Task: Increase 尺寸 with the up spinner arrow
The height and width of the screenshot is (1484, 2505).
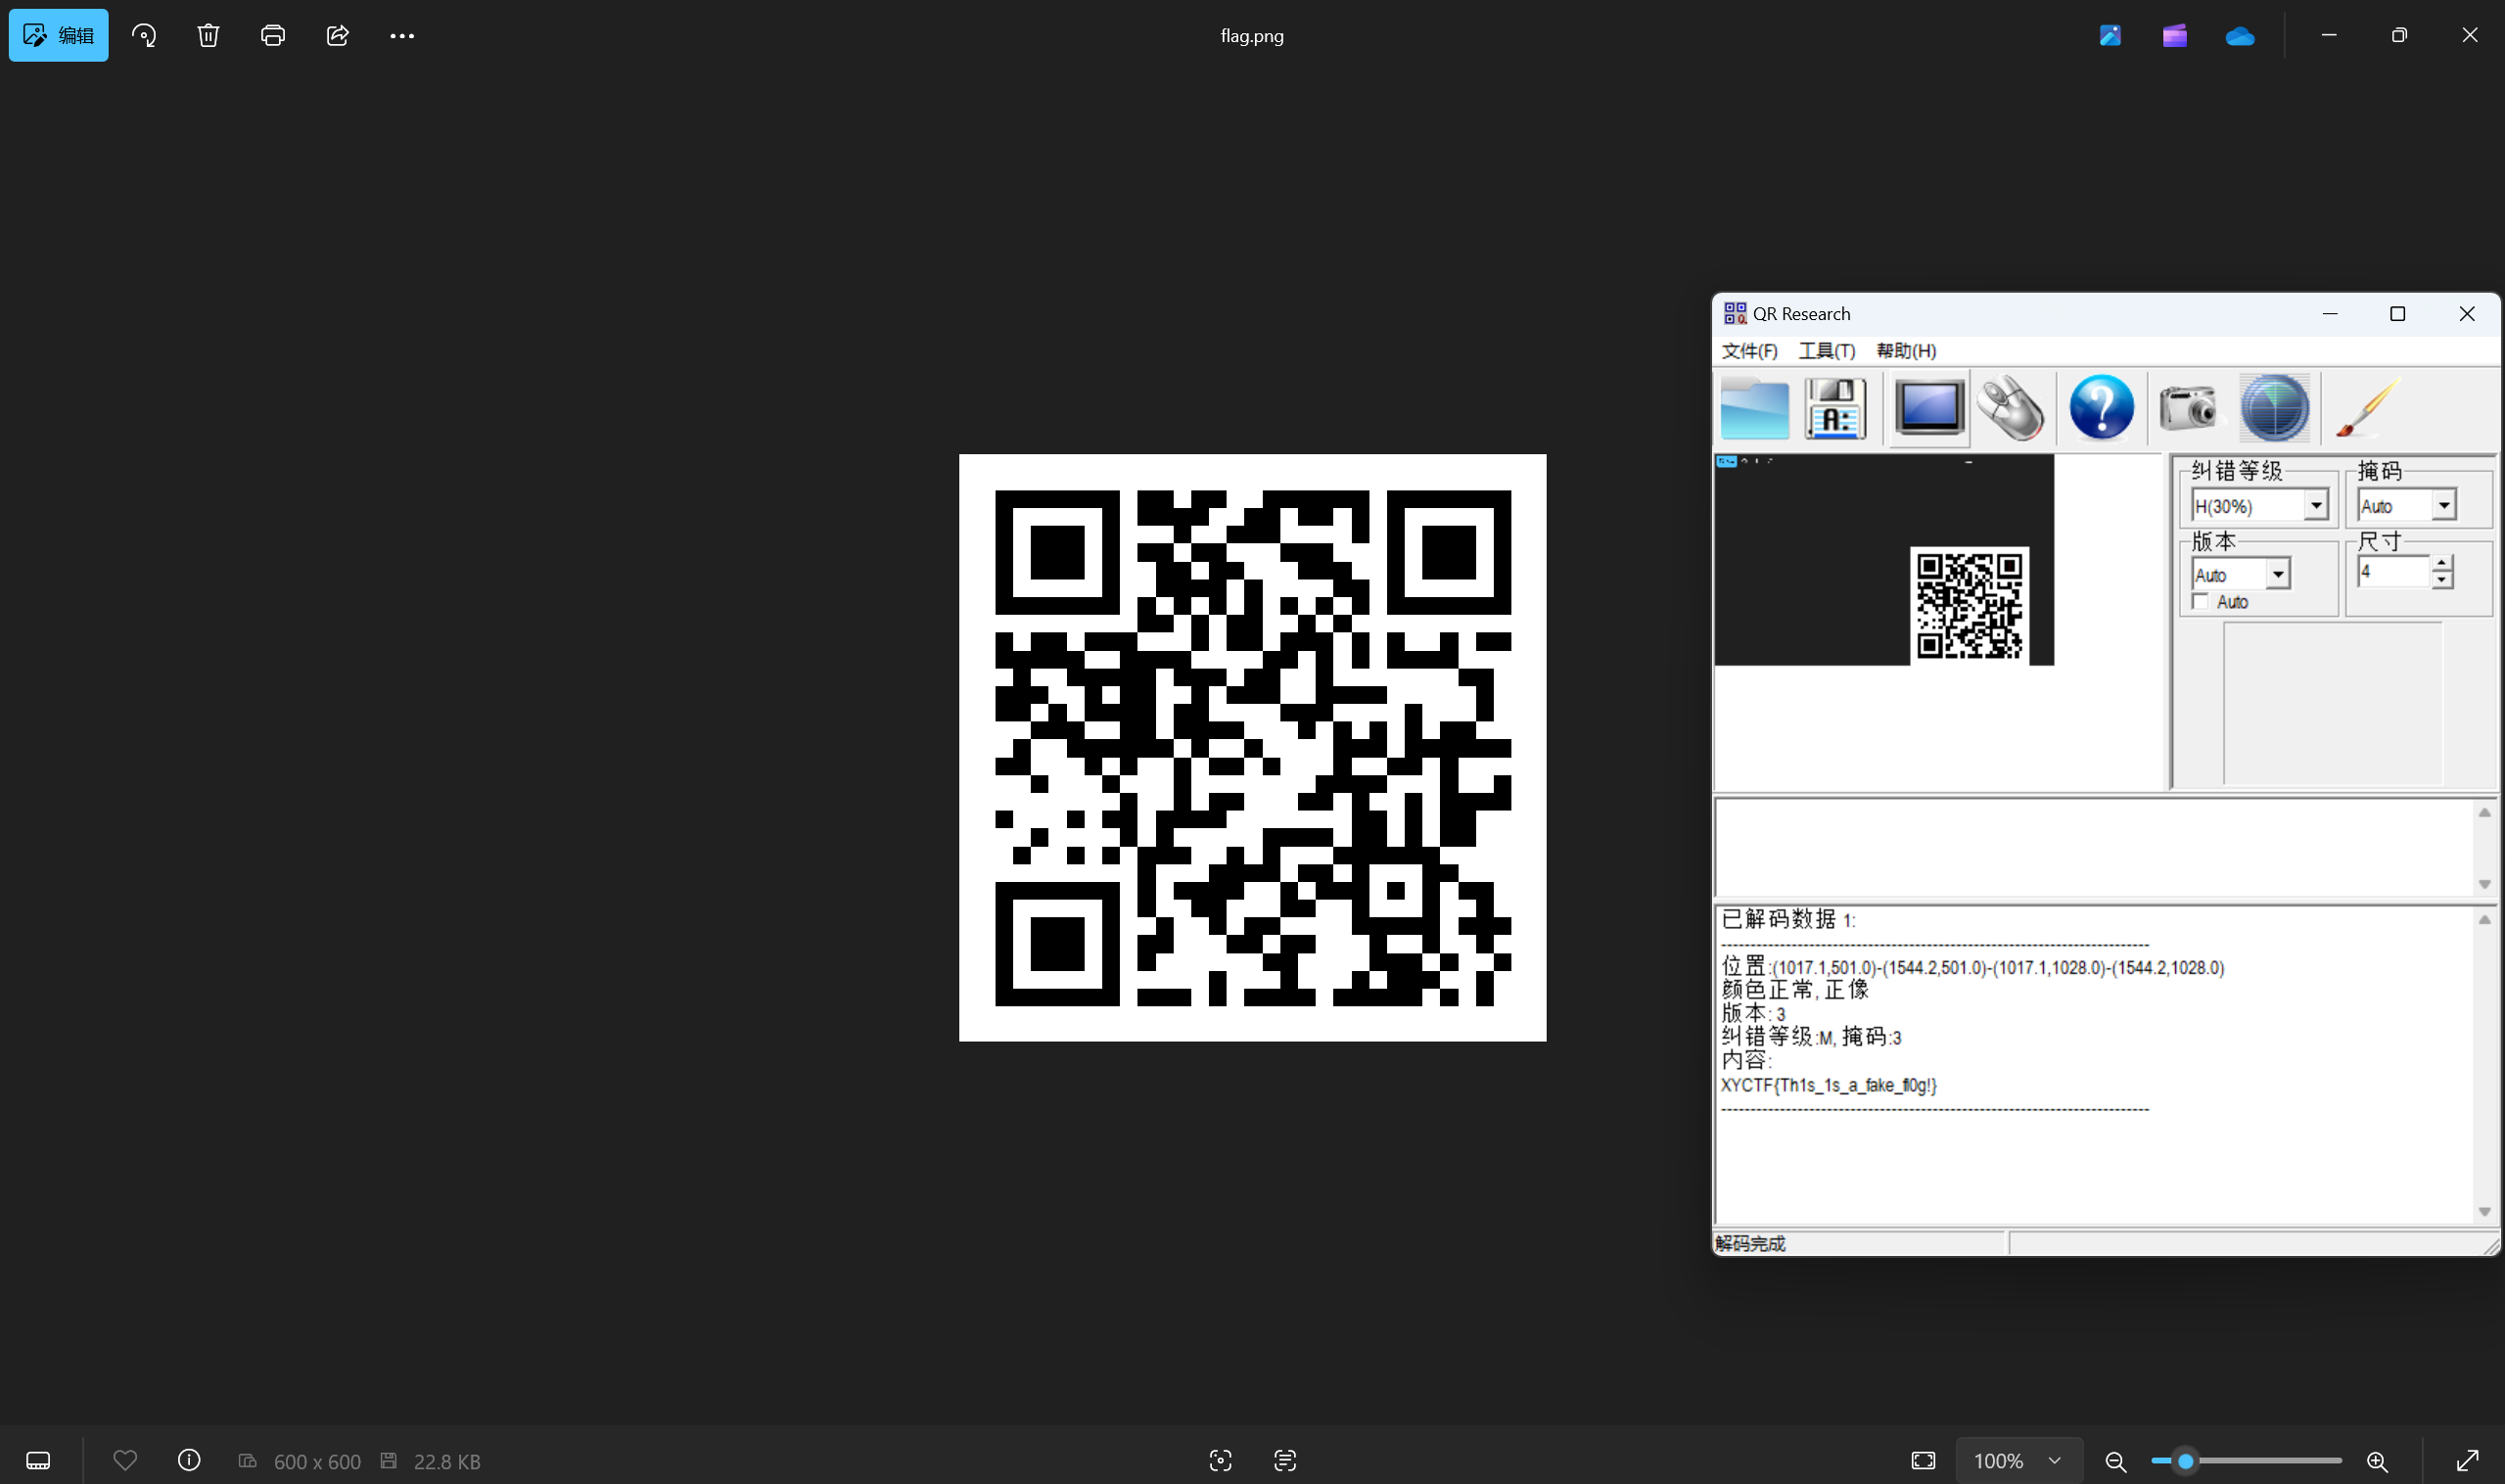Action: coord(2442,565)
